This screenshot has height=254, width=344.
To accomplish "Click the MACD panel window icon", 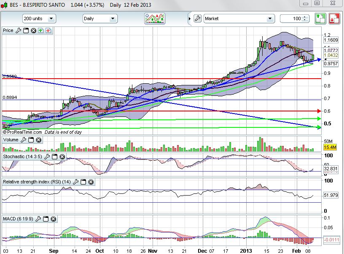I will coord(46,219).
